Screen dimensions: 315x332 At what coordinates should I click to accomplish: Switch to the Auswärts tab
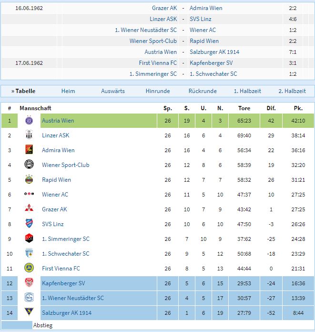tap(113, 91)
